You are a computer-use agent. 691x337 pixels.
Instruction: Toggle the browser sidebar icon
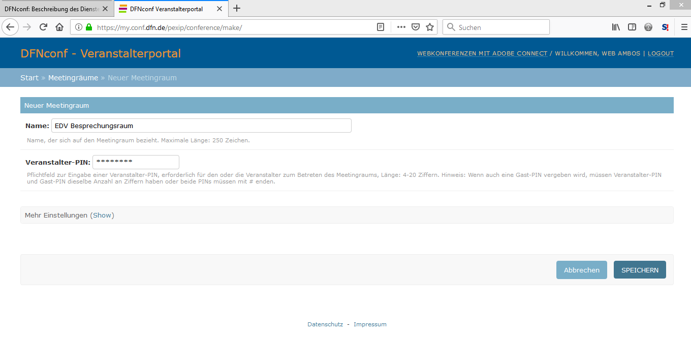632,27
